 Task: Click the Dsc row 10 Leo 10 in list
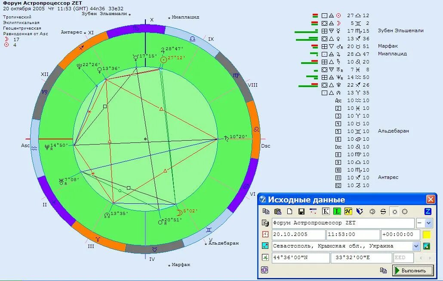(x=352, y=147)
